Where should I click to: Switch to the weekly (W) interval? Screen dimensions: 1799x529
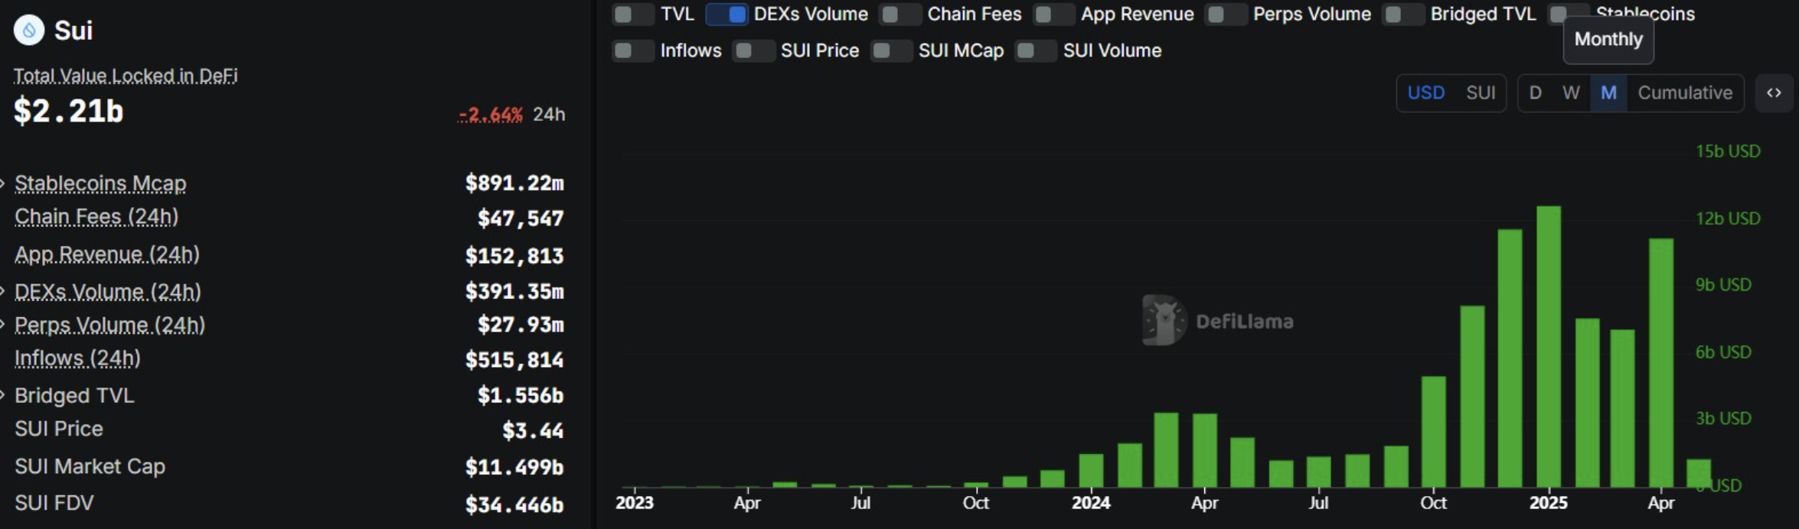(1571, 93)
